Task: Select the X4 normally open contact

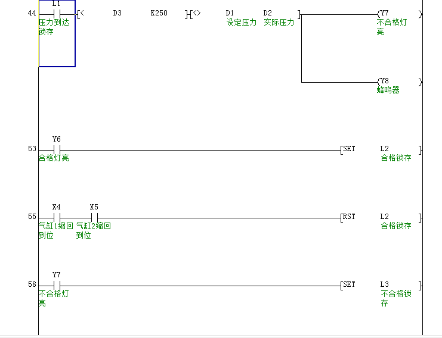Action: pyautogui.click(x=57, y=217)
